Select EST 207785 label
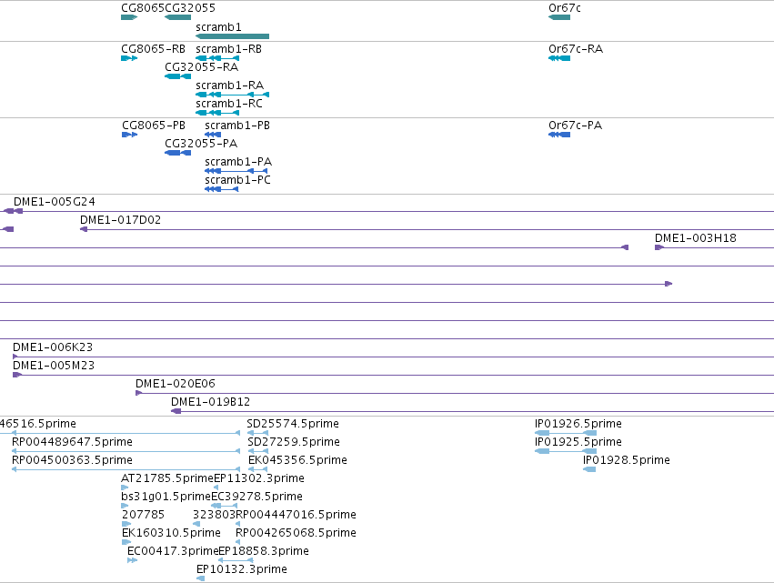This screenshot has height=583, width=774. tap(143, 516)
